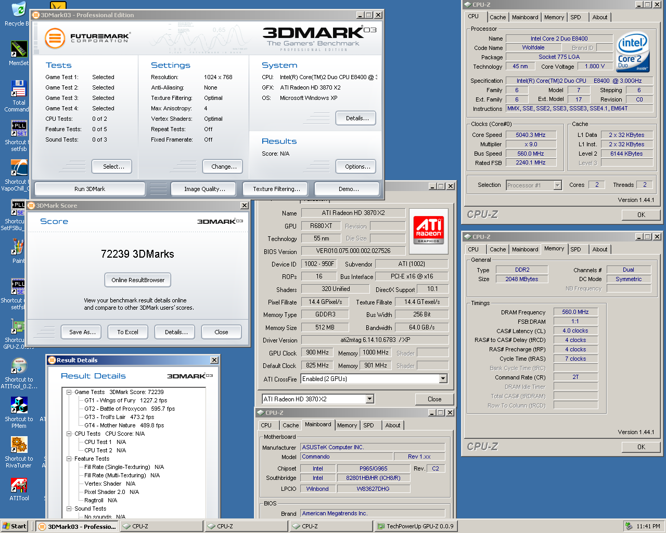Viewport: 666px width, 533px height.
Task: Open the Shortcut to GPU-Z icon
Action: [19, 326]
